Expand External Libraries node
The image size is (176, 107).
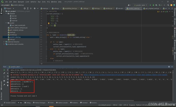(4, 42)
